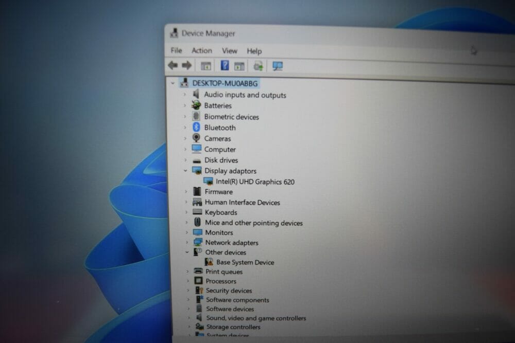This screenshot has width=515, height=343.
Task: Select the Print queues category label
Action: point(224,272)
